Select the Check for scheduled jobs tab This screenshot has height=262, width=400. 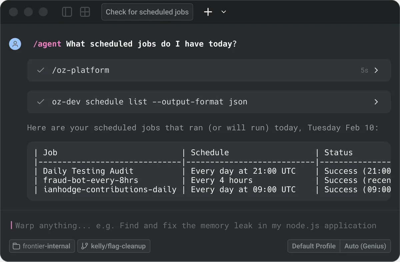click(147, 12)
